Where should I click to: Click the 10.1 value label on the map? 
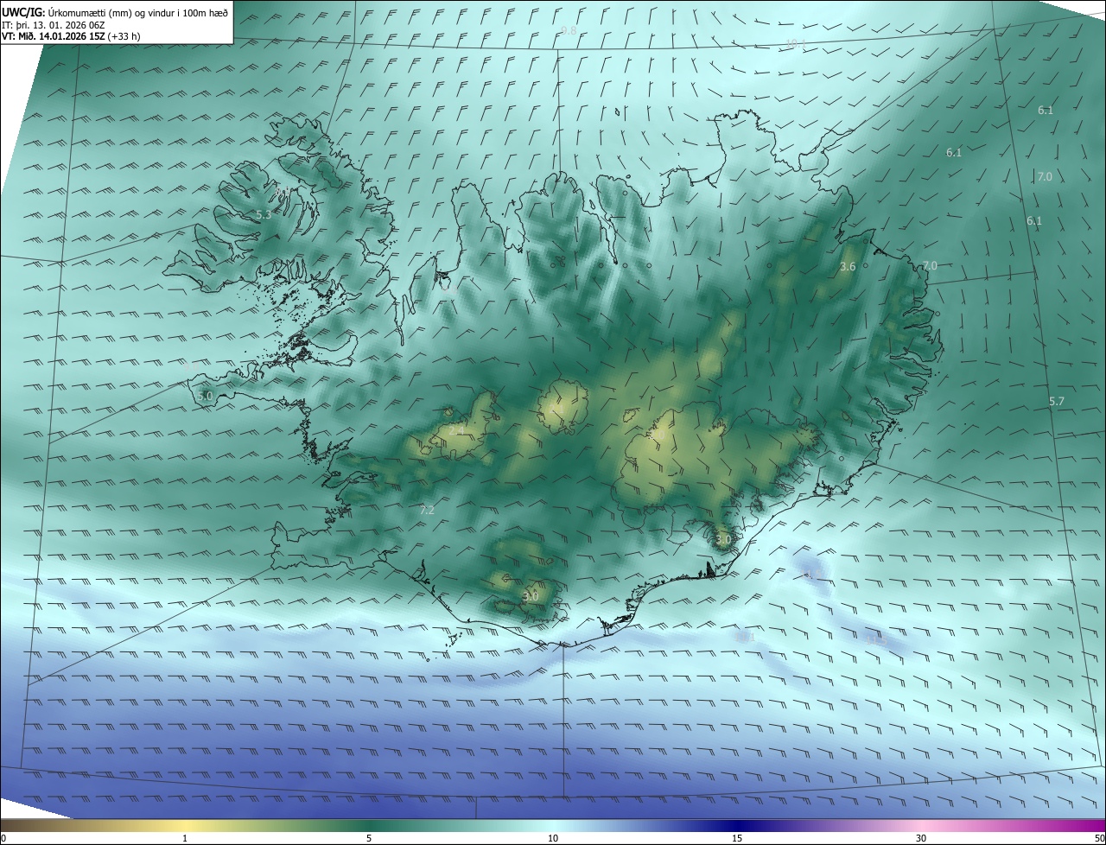point(796,43)
